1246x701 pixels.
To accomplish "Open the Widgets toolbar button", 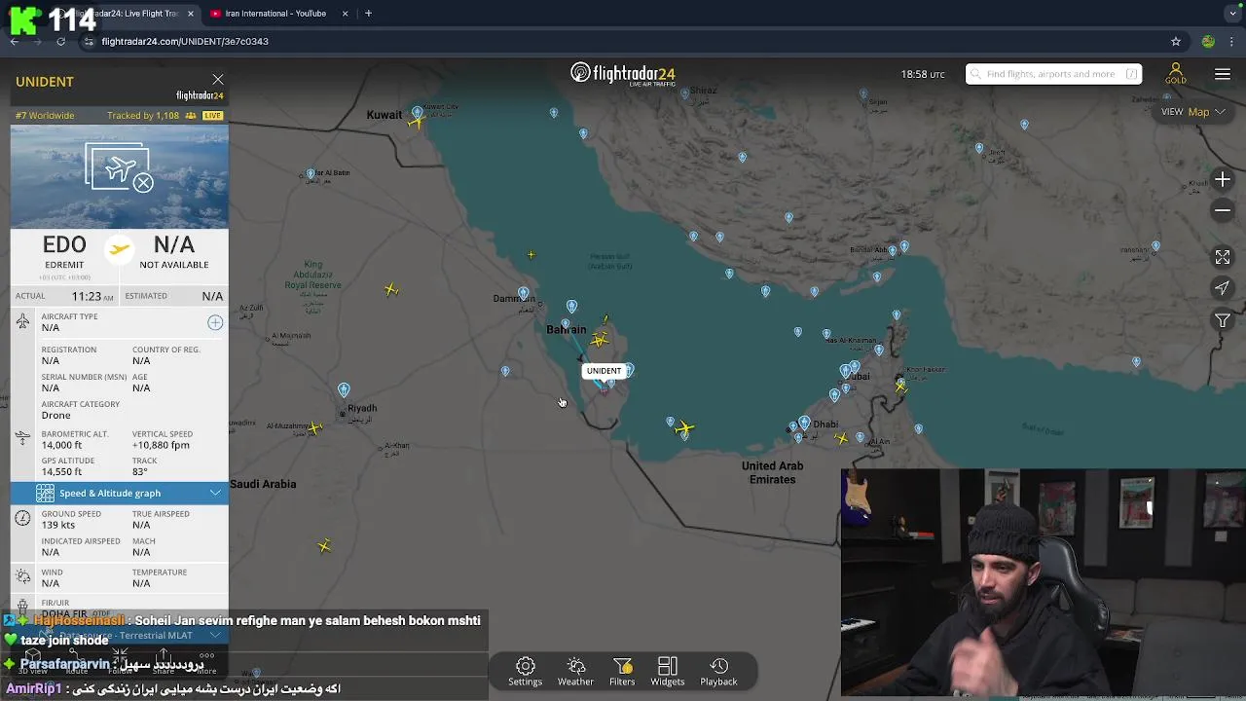I will click(668, 672).
